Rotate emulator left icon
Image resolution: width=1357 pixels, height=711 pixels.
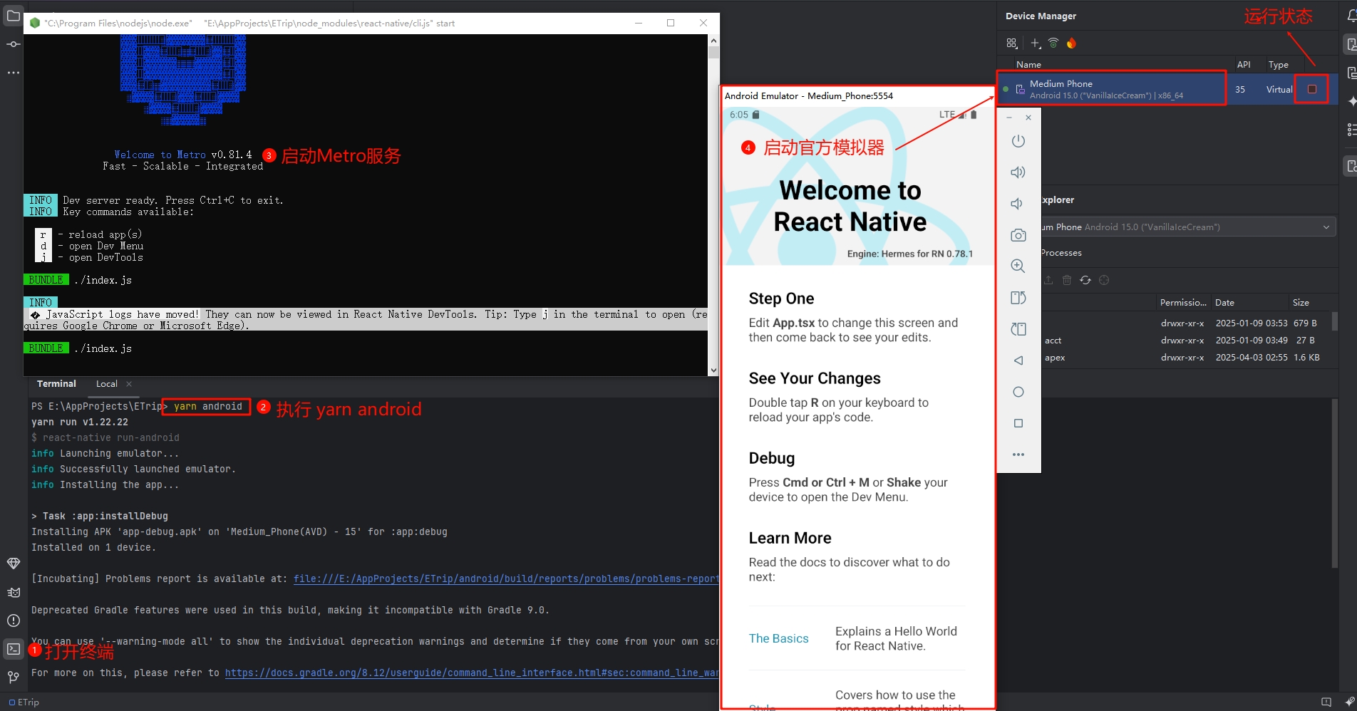1018,298
